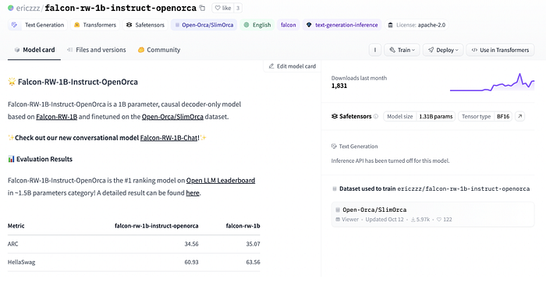Like the model with the heart button
Viewport: 546px width, 282px height.
click(x=223, y=8)
